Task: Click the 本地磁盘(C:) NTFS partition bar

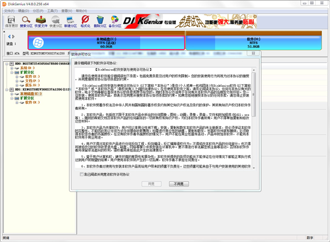Action: click(x=103, y=43)
